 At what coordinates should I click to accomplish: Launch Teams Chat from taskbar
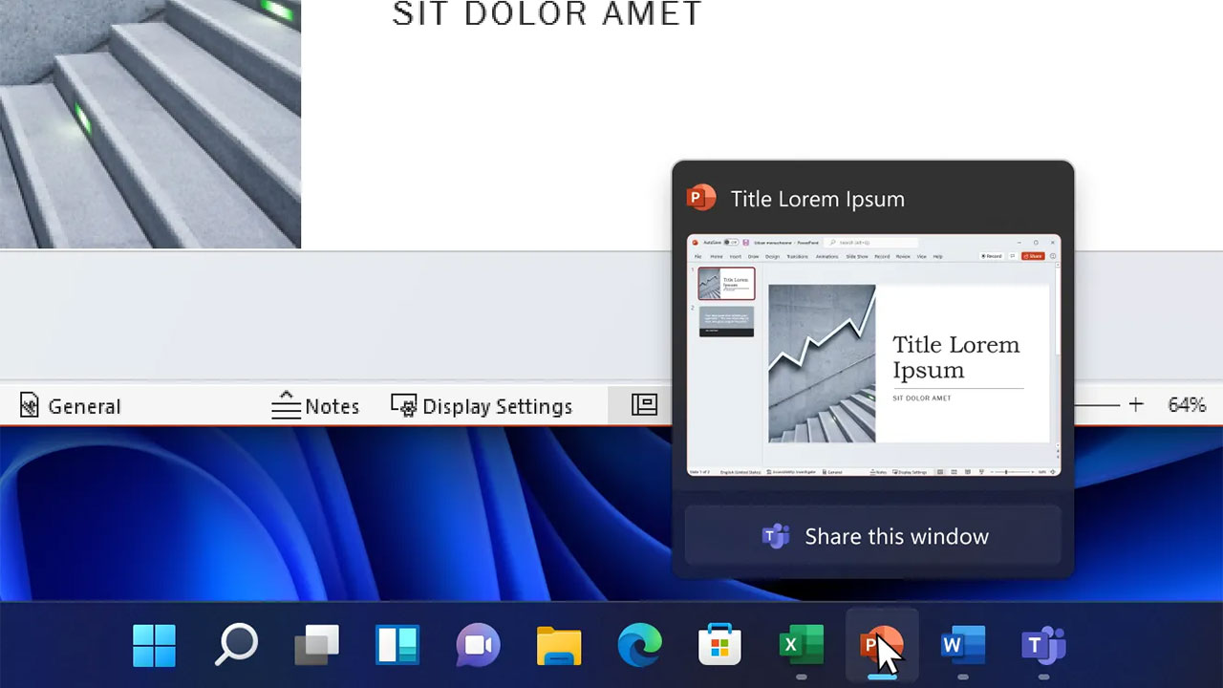tap(479, 646)
